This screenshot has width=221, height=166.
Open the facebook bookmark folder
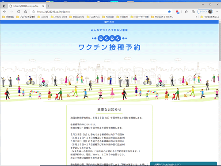pyautogui.click(x=108, y=17)
